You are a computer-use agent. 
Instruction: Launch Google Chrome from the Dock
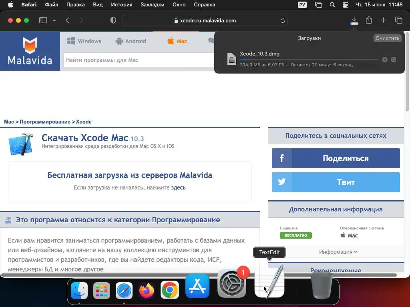coord(169,290)
